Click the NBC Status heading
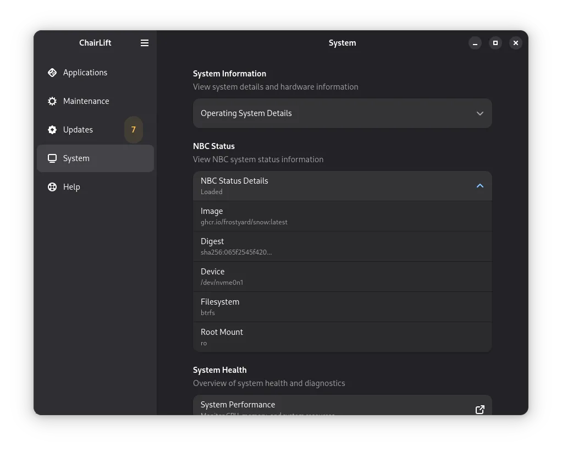The height and width of the screenshot is (452, 562). coord(213,146)
